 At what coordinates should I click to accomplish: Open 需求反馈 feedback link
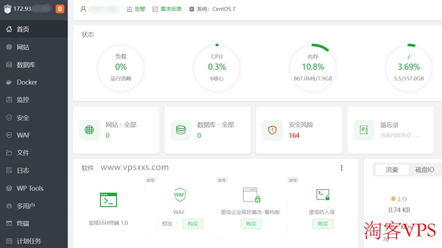(x=171, y=9)
